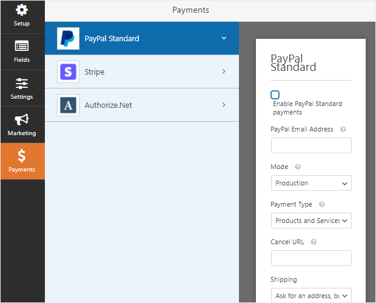This screenshot has width=376, height=303.
Task: Open the Settings sliders icon
Action: click(22, 84)
